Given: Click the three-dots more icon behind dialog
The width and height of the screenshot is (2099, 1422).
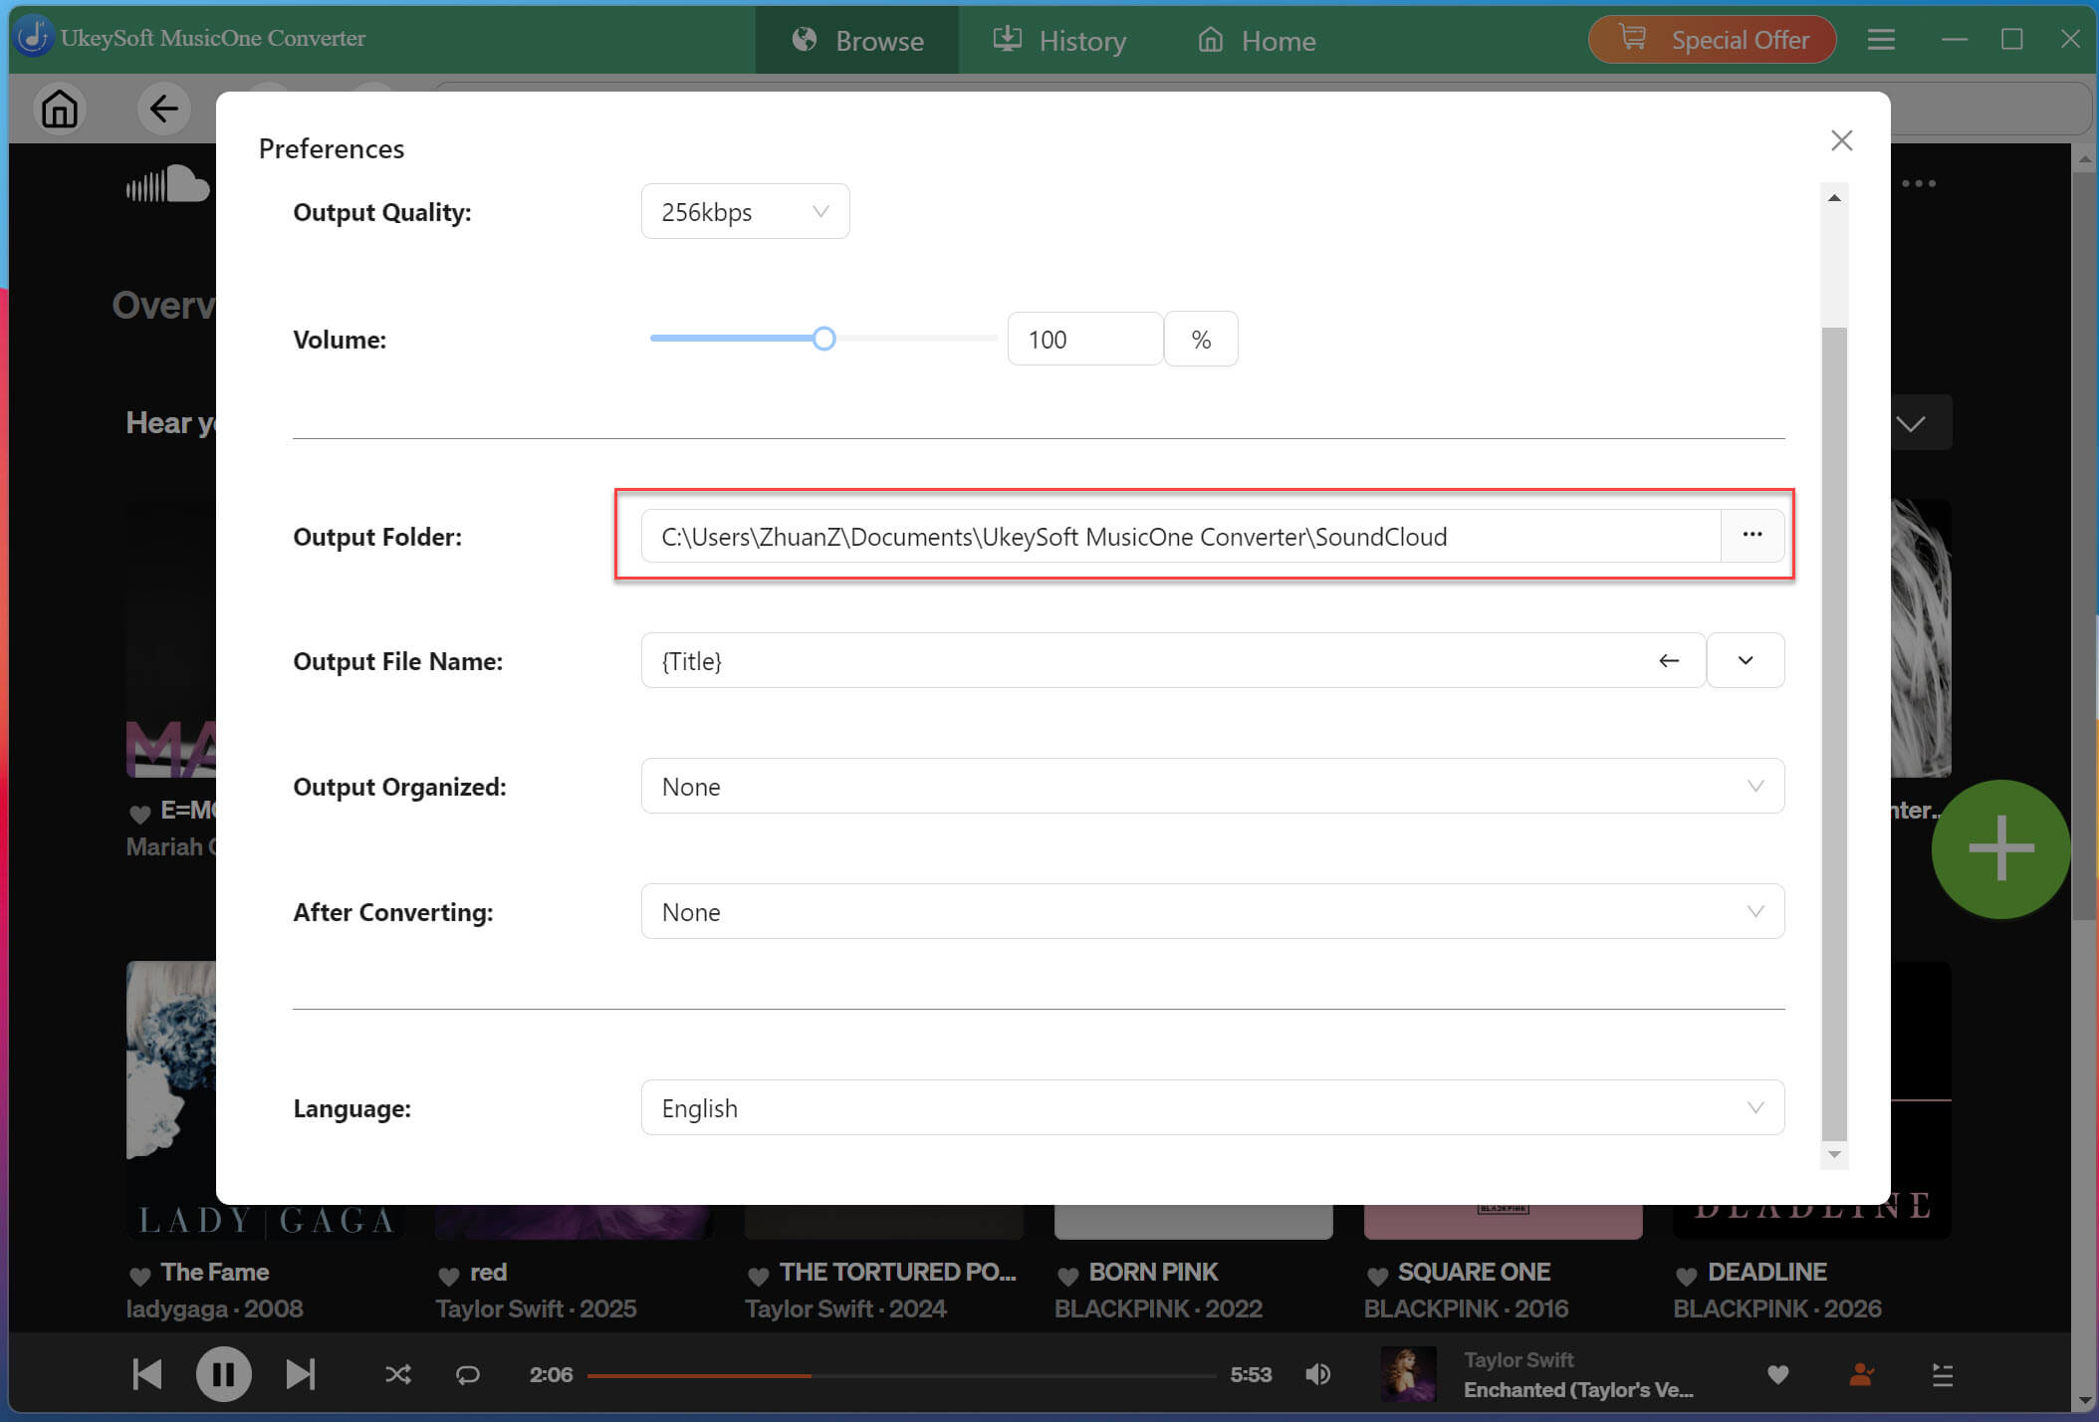Looking at the screenshot, I should [1919, 183].
